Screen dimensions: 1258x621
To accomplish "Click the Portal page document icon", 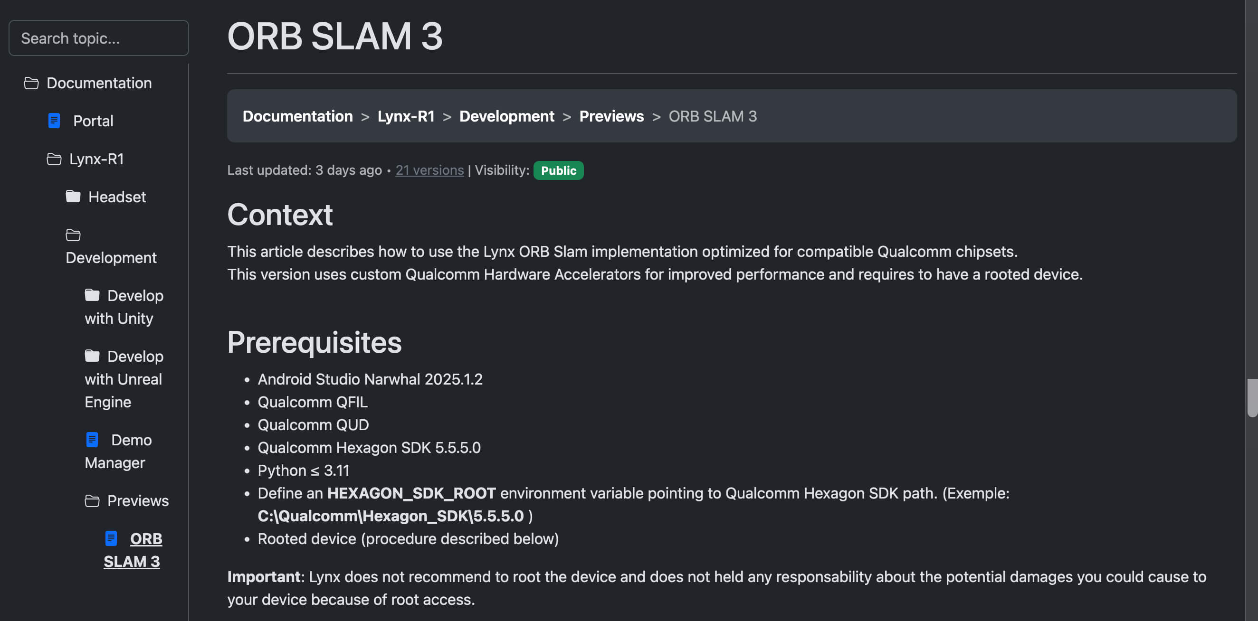I will (54, 121).
